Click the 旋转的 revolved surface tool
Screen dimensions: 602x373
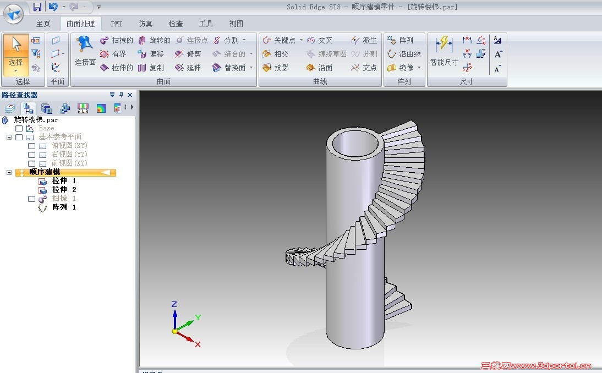tap(154, 40)
